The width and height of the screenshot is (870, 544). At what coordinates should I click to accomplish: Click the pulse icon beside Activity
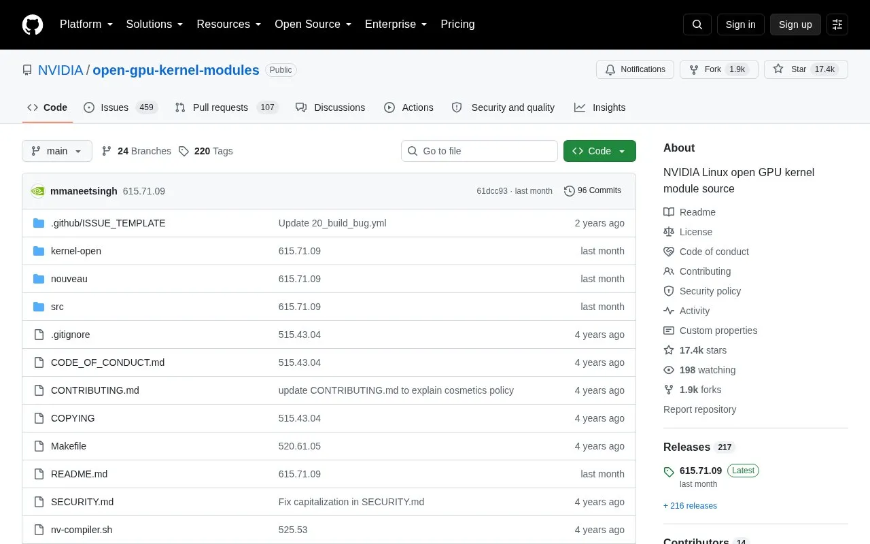coord(669,311)
